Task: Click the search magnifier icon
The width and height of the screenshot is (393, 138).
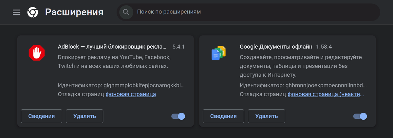Action: [126, 12]
